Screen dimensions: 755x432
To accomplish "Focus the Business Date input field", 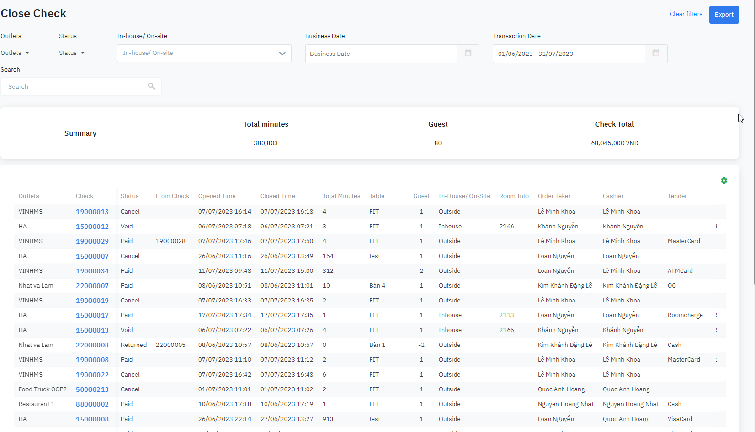I will (381, 54).
